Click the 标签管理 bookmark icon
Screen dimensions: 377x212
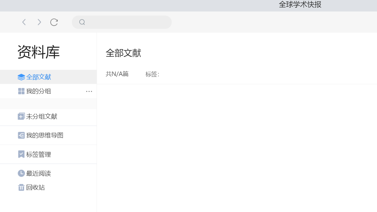click(x=21, y=154)
